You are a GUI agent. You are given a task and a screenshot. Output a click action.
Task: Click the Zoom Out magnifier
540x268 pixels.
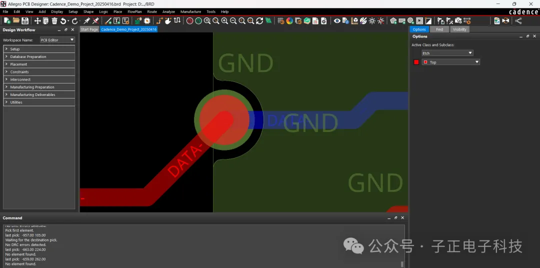(233, 20)
